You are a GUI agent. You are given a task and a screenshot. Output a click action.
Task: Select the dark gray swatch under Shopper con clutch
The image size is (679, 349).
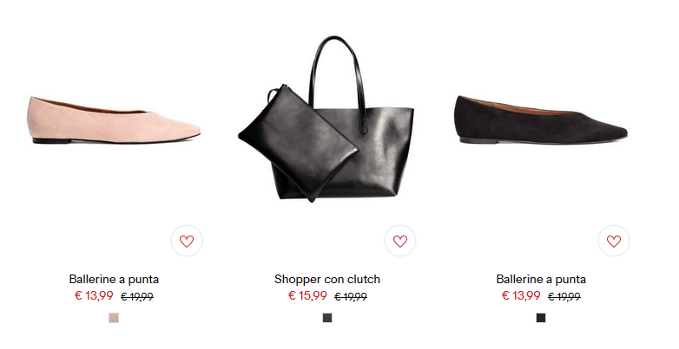(x=327, y=318)
